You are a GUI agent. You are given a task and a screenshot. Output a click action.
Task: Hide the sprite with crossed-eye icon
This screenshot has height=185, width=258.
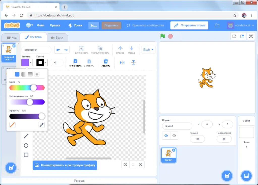point(174,136)
